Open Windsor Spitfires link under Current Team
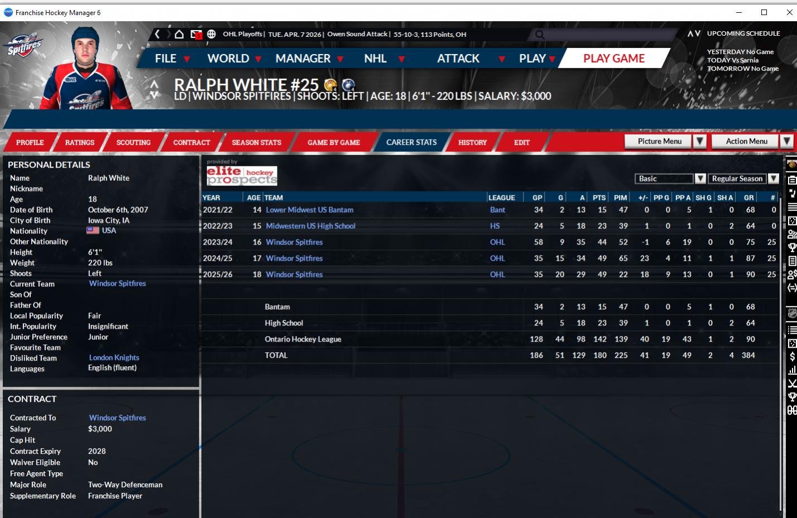Image resolution: width=797 pixels, height=518 pixels. [117, 284]
